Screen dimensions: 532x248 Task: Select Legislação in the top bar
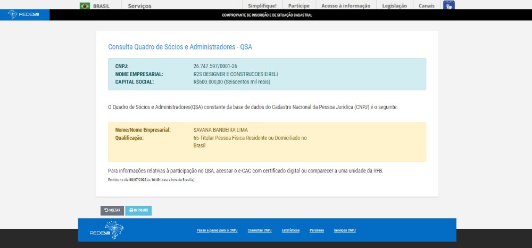(x=394, y=6)
